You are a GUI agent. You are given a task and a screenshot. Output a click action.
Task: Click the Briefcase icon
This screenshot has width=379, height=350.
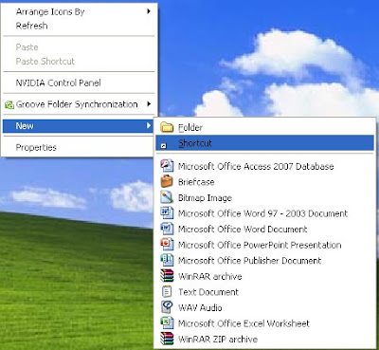coord(167,181)
